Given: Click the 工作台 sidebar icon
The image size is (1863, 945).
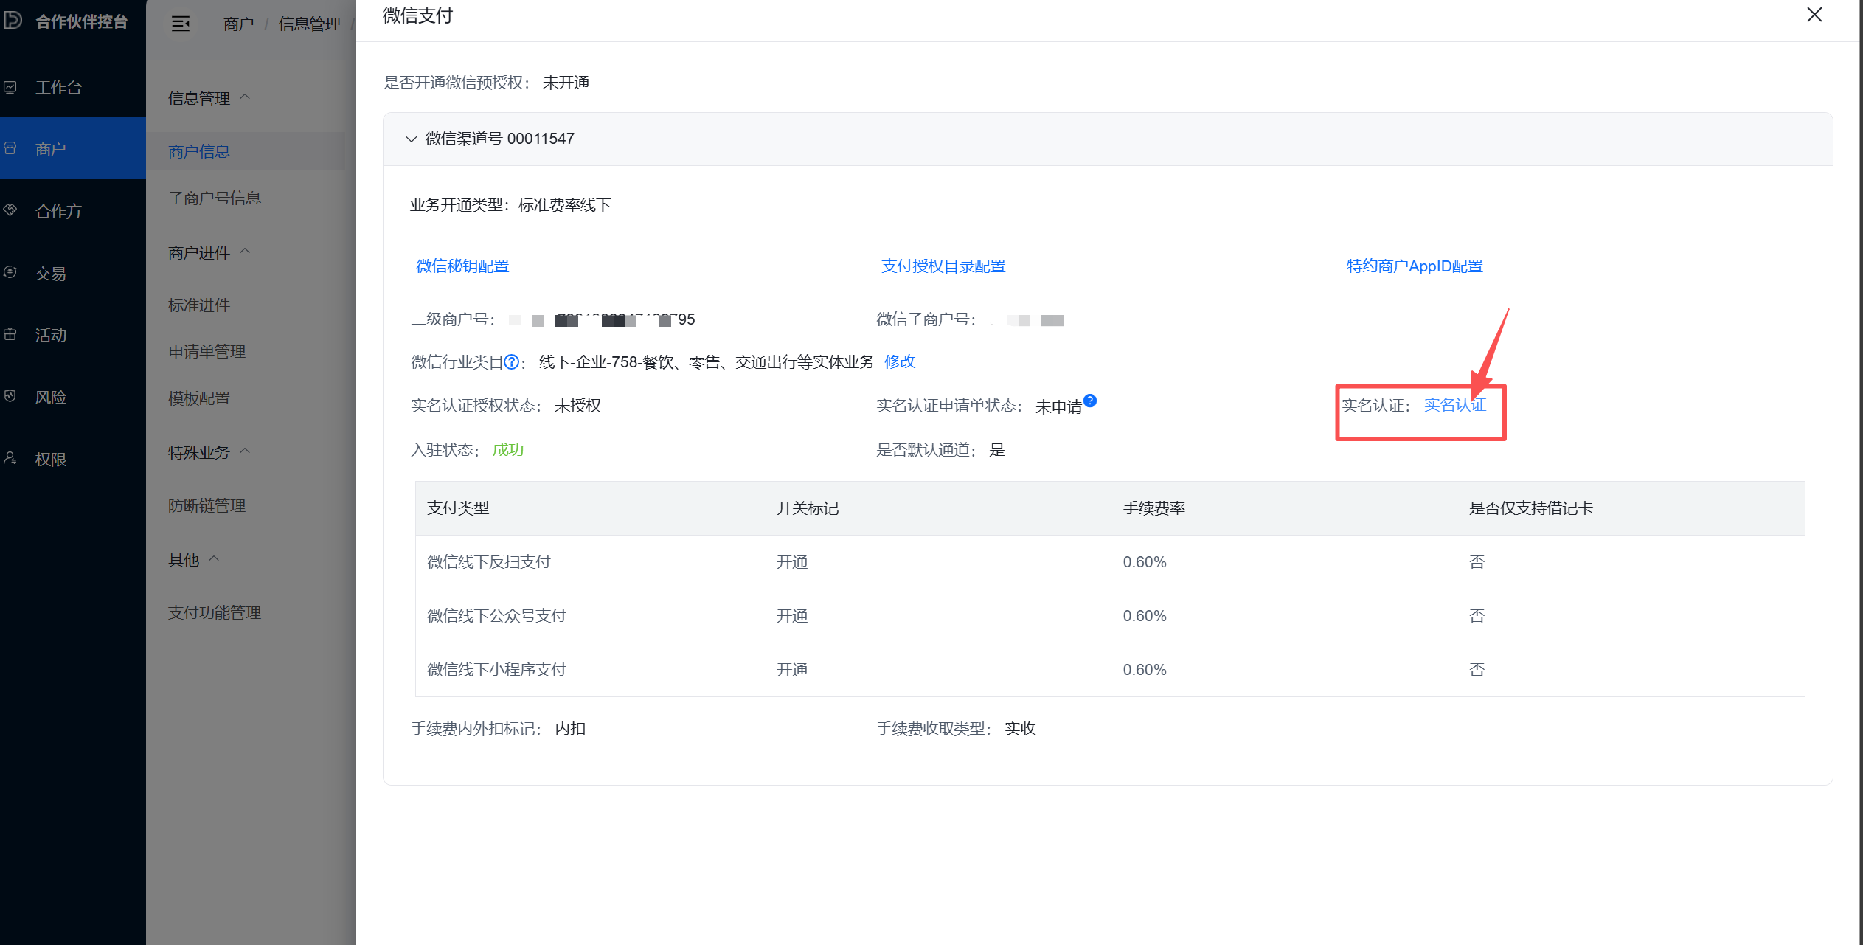Looking at the screenshot, I should click(x=10, y=87).
